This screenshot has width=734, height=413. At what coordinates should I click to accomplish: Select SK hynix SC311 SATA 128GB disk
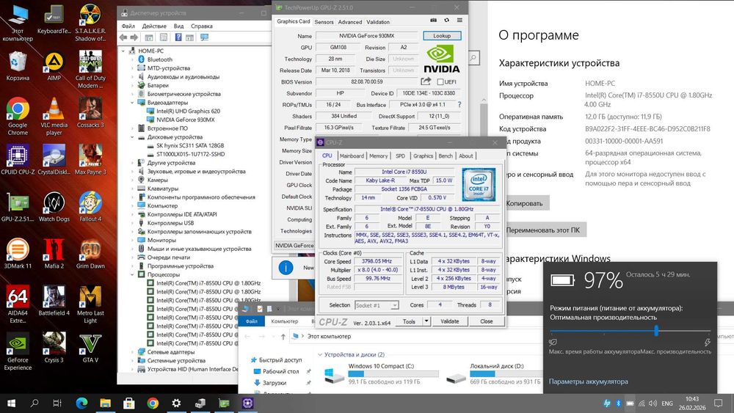pos(190,145)
